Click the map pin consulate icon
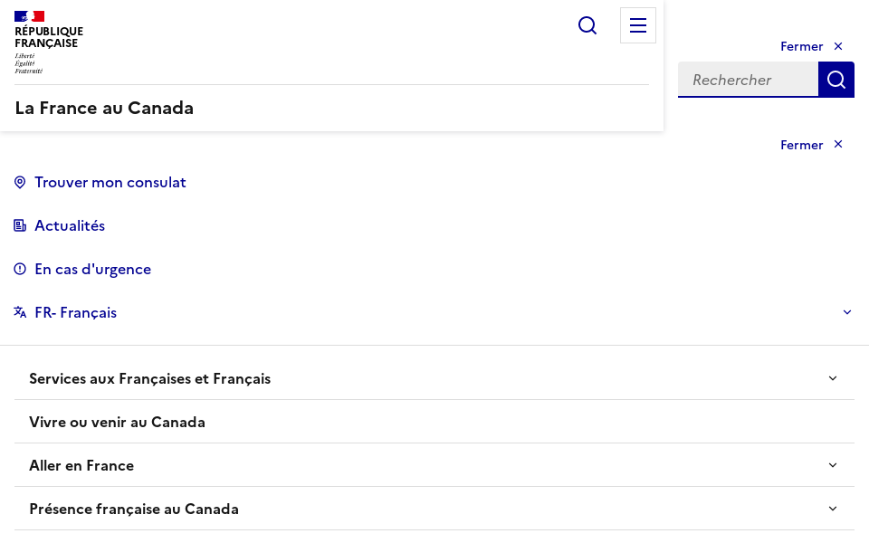Screen dimensions: 869x543 click(x=20, y=182)
